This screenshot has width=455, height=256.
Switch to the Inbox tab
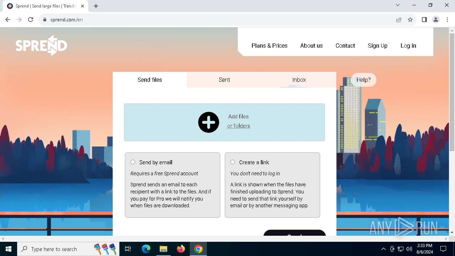point(299,80)
